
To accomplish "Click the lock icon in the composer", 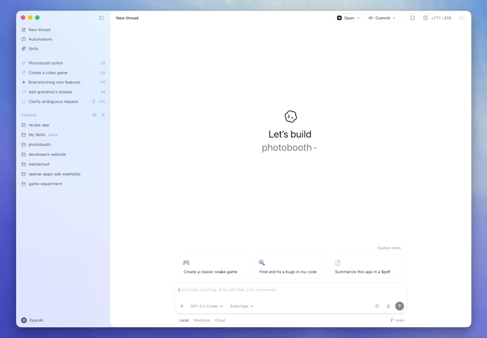I will [x=377, y=306].
